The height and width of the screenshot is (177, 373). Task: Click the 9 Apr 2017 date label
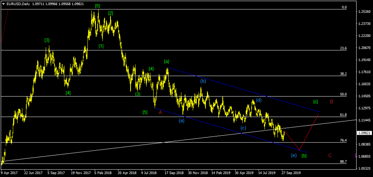8,173
